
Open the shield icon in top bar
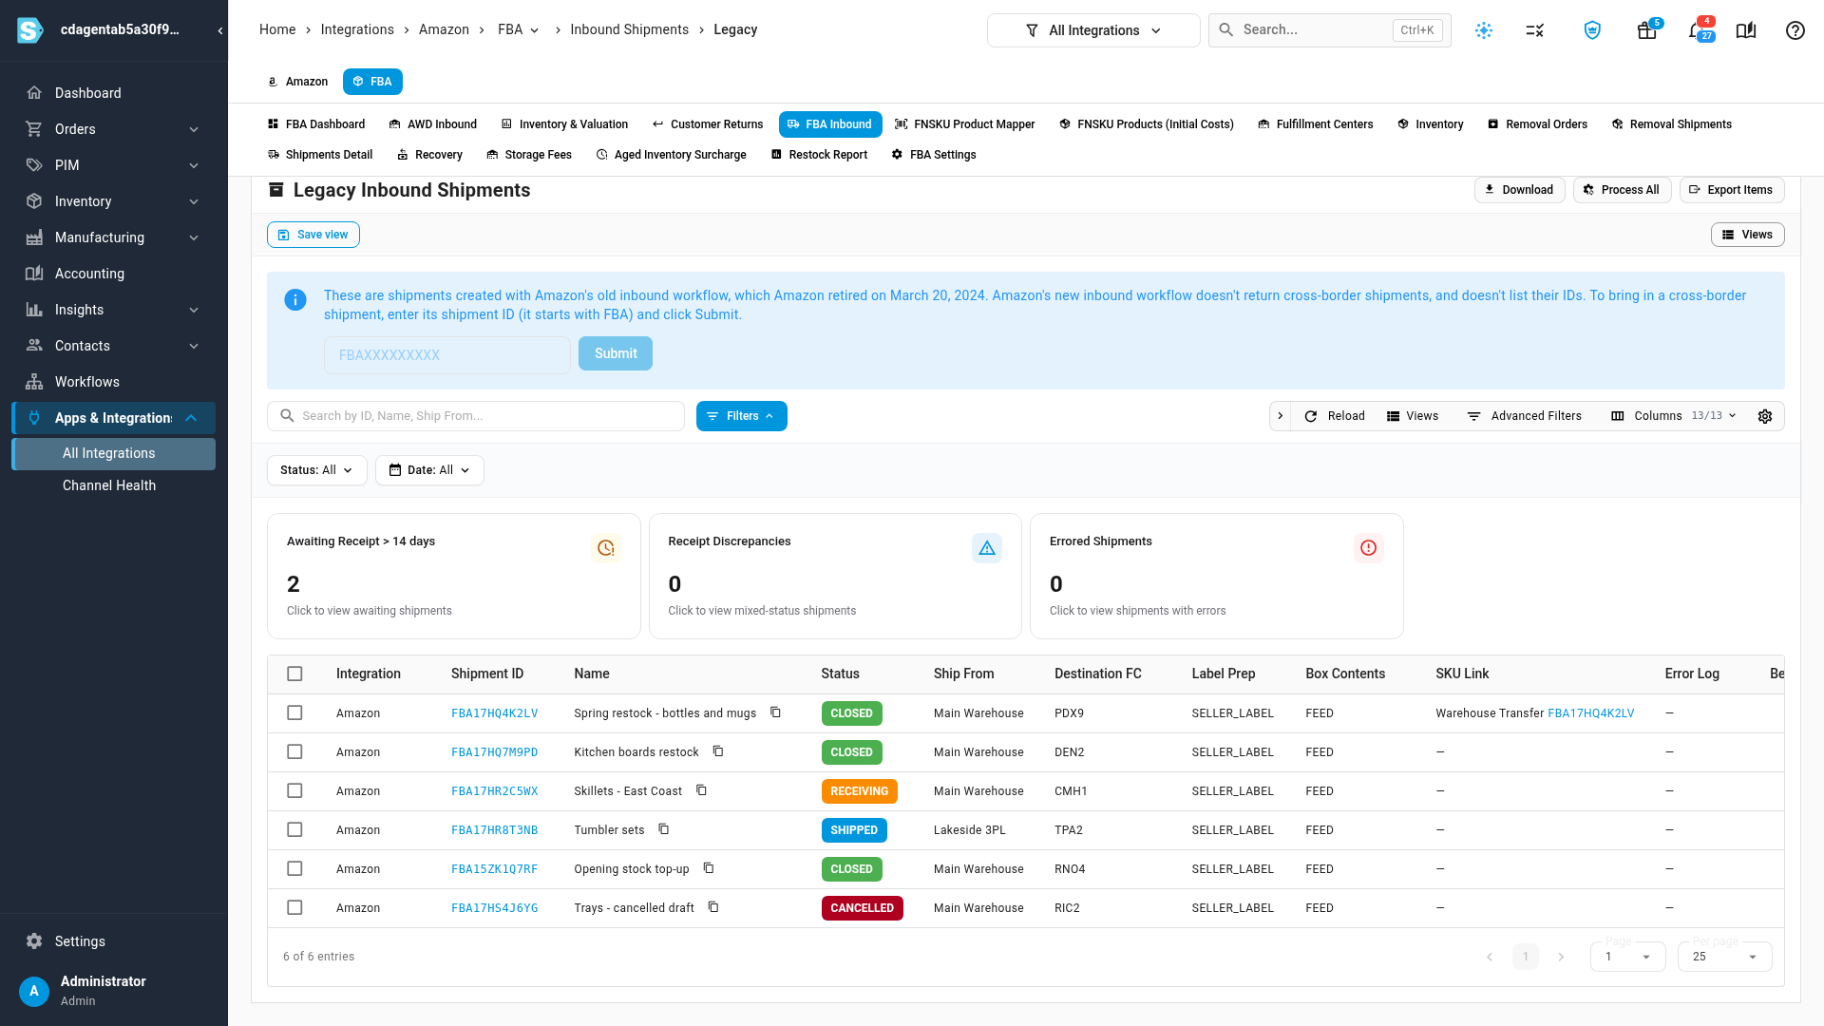1592,30
